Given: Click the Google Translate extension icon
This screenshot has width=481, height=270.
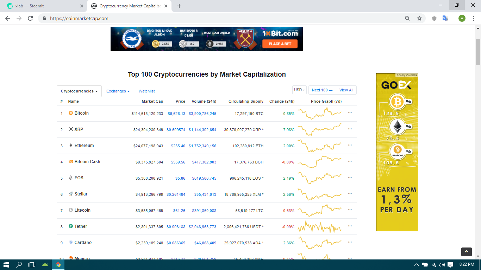Looking at the screenshot, I should (445, 18).
